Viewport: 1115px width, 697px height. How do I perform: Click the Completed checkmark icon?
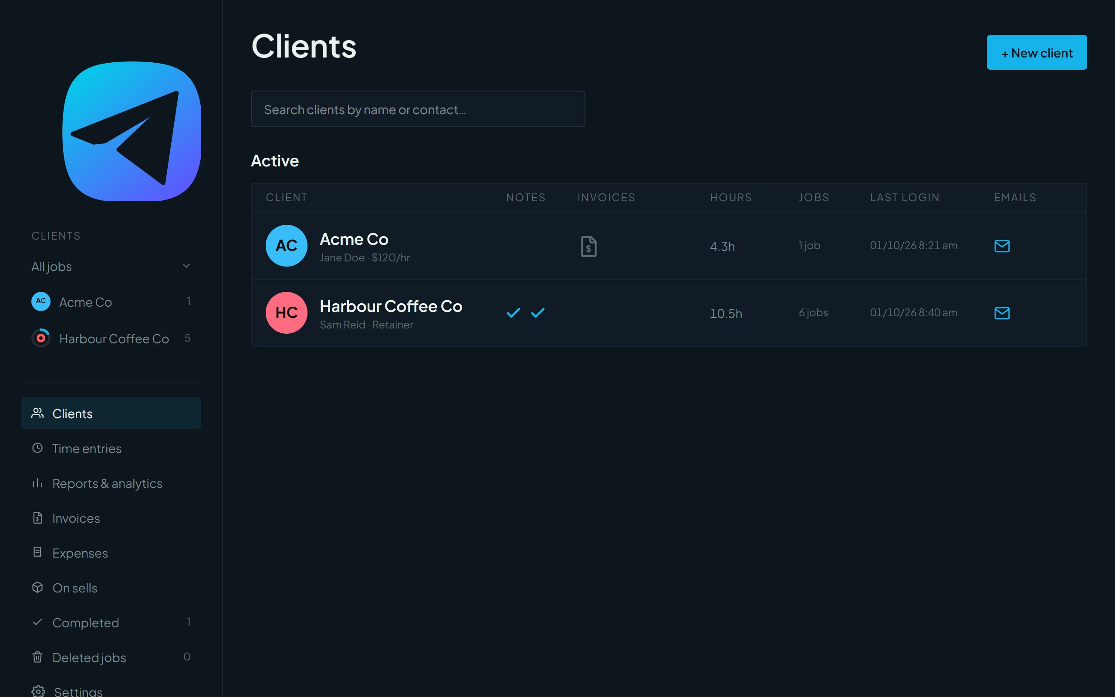[x=37, y=623]
